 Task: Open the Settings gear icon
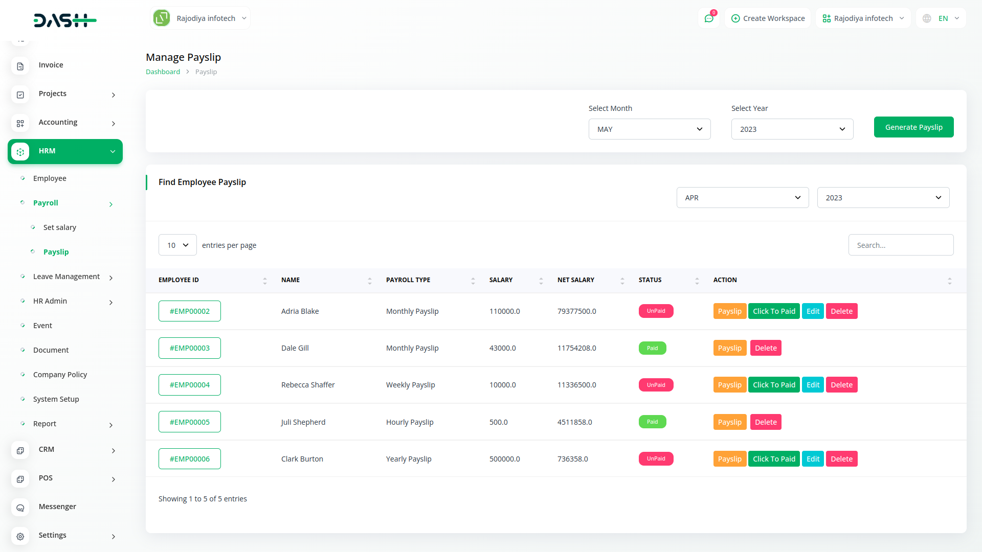tap(20, 536)
